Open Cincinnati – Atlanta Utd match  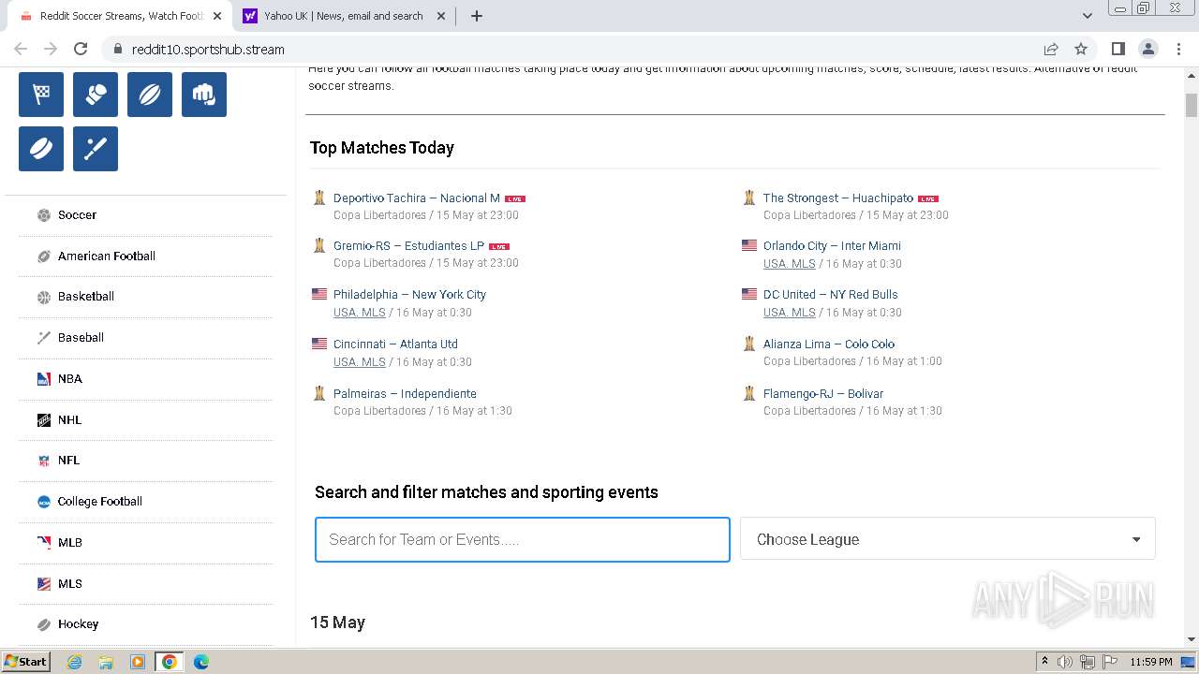395,344
